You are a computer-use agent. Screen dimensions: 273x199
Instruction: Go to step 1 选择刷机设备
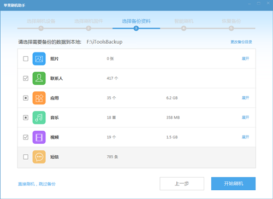tap(41, 21)
